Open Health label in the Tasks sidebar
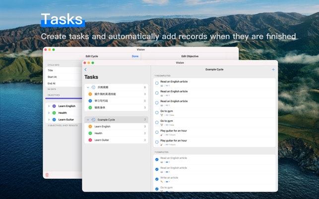Image resolution: width=319 pixels, height=199 pixels. 98,133
